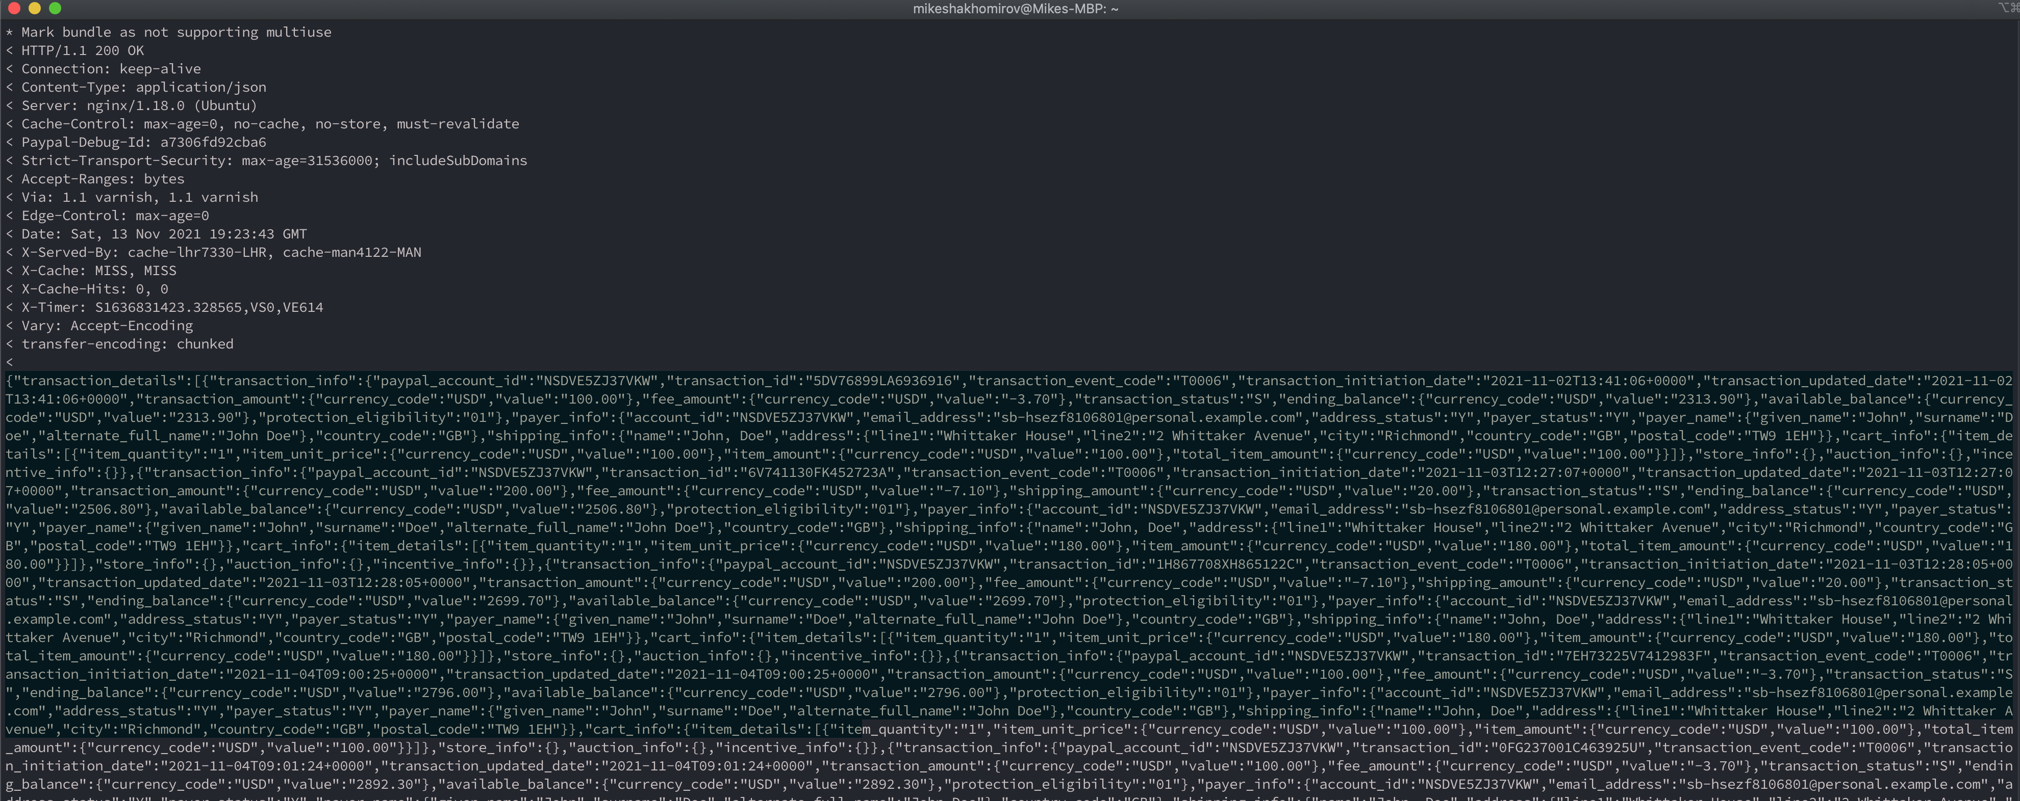Click the green zoom window button
This screenshot has width=2020, height=801.
(55, 9)
